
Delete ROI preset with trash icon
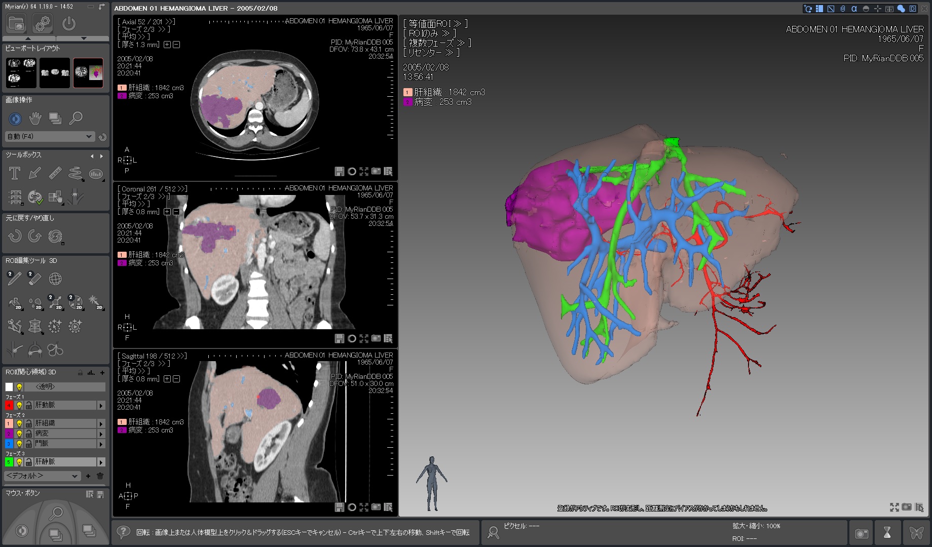(100, 476)
